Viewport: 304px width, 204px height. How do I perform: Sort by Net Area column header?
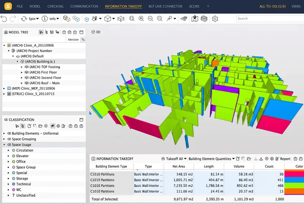click(x=179, y=166)
